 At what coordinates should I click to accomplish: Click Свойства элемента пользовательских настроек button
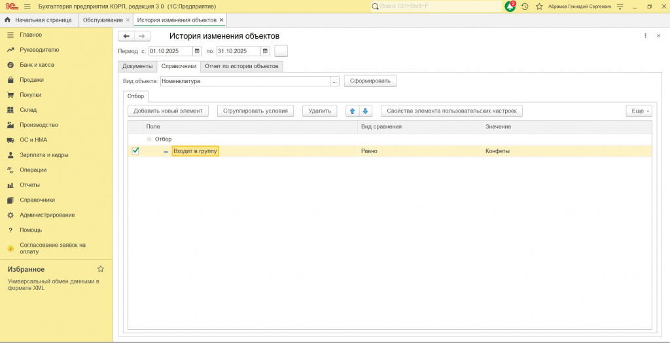(x=451, y=111)
